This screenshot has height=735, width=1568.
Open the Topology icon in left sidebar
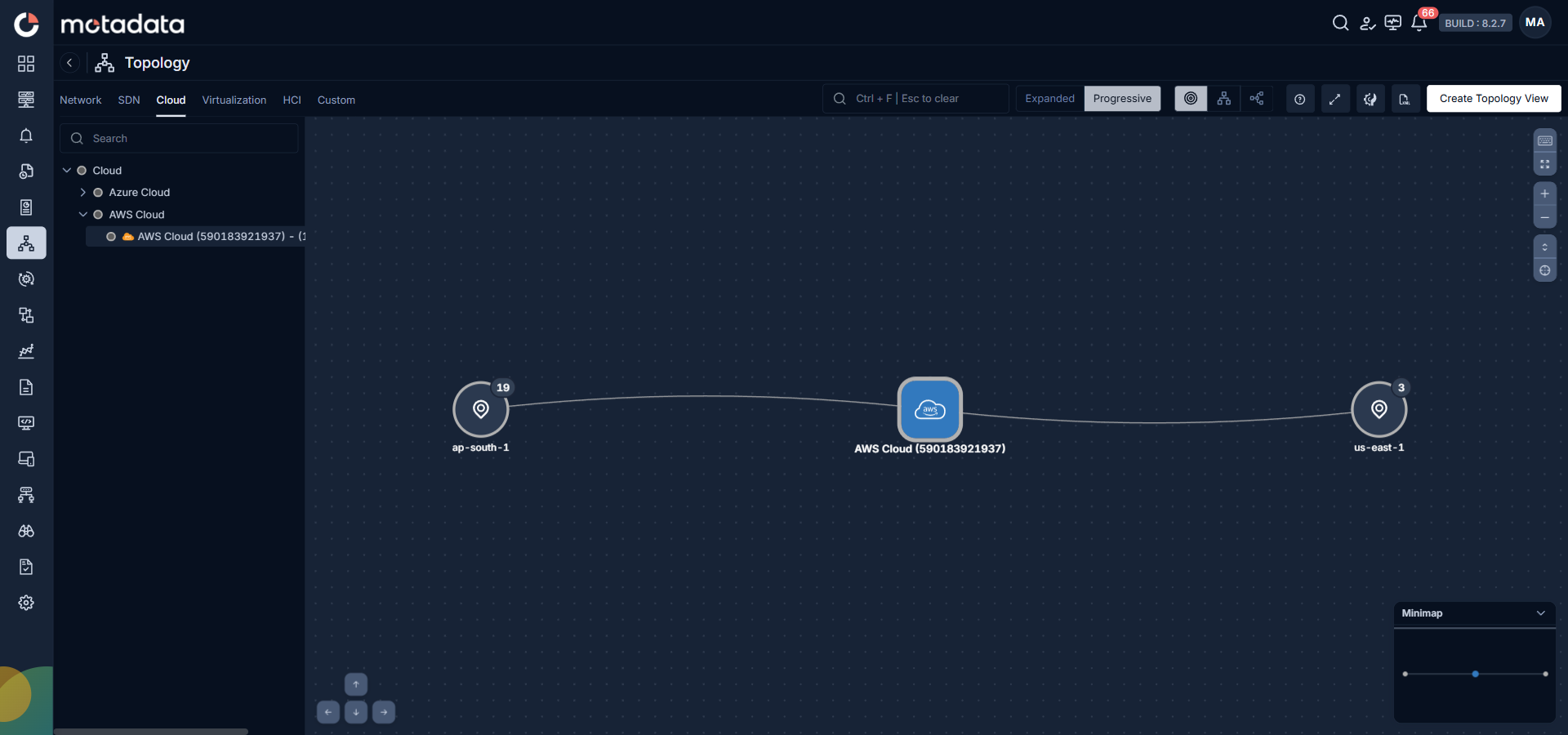coord(26,243)
